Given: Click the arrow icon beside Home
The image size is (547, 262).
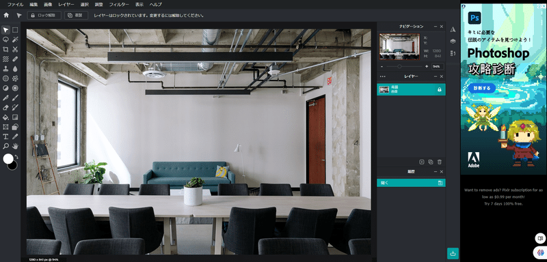Looking at the screenshot, I should tap(19, 15).
